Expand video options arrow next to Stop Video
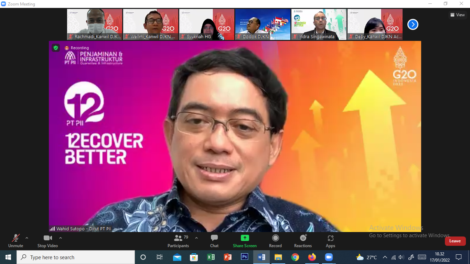This screenshot has width=470, height=264. 61,238
